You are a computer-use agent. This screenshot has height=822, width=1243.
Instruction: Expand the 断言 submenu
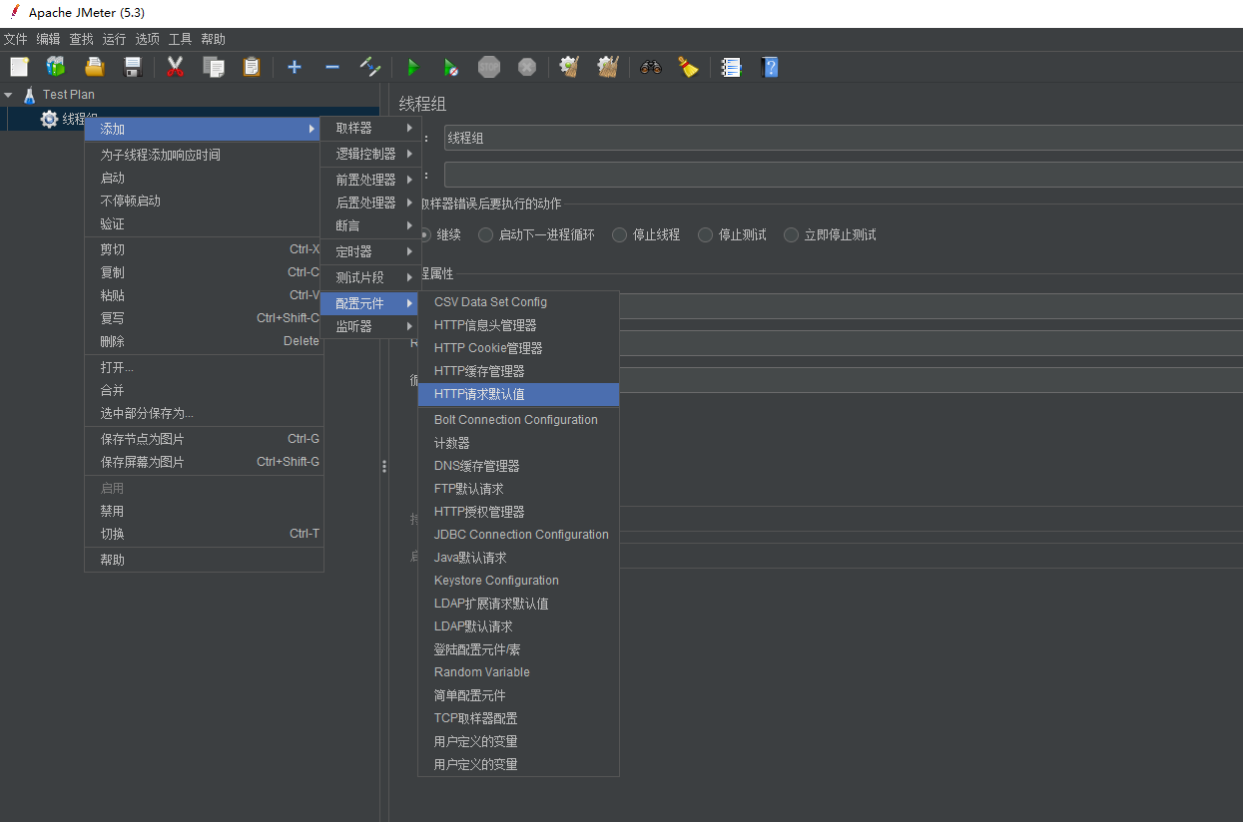[x=370, y=225]
